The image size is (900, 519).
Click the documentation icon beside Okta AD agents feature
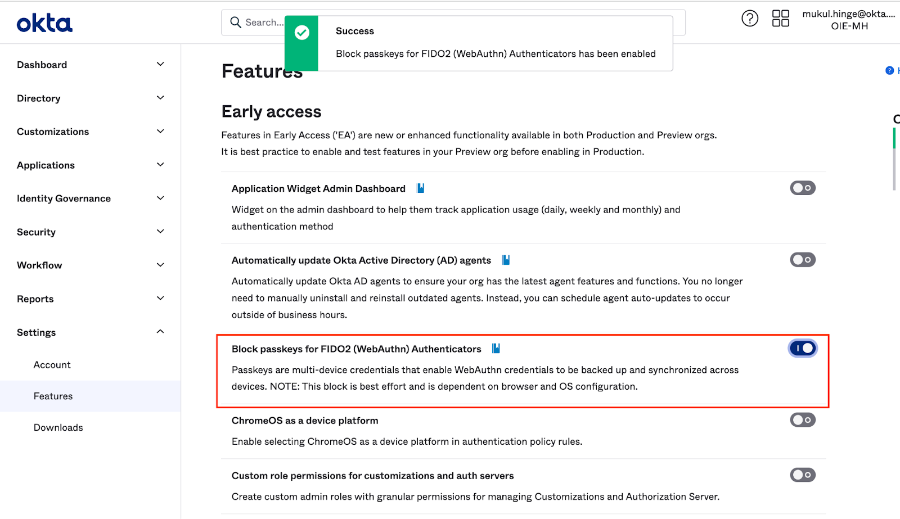[x=505, y=259]
